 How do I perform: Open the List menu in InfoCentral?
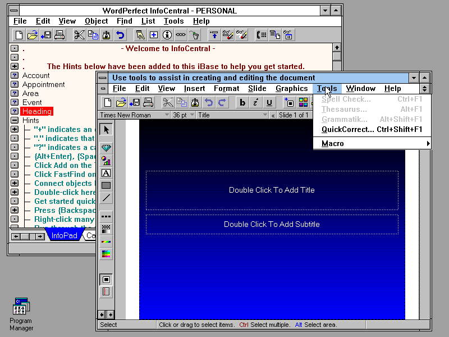coord(148,21)
